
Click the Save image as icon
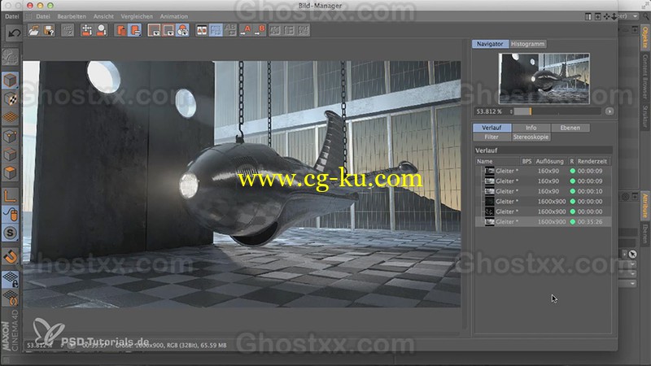pyautogui.click(x=49, y=30)
